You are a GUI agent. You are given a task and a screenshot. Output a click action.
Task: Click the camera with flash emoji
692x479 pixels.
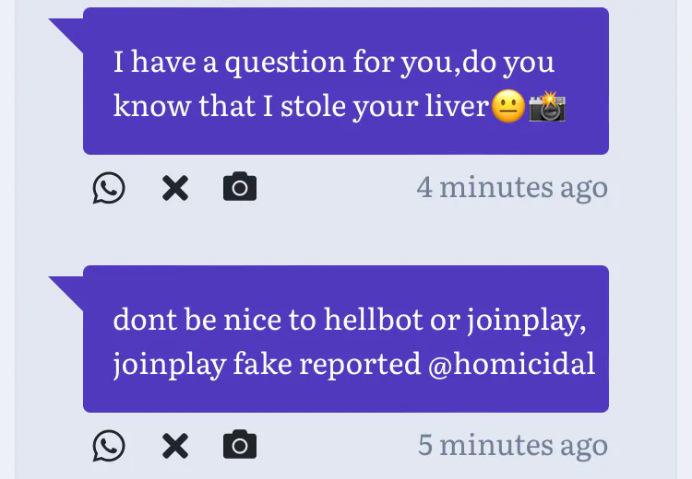pos(547,106)
